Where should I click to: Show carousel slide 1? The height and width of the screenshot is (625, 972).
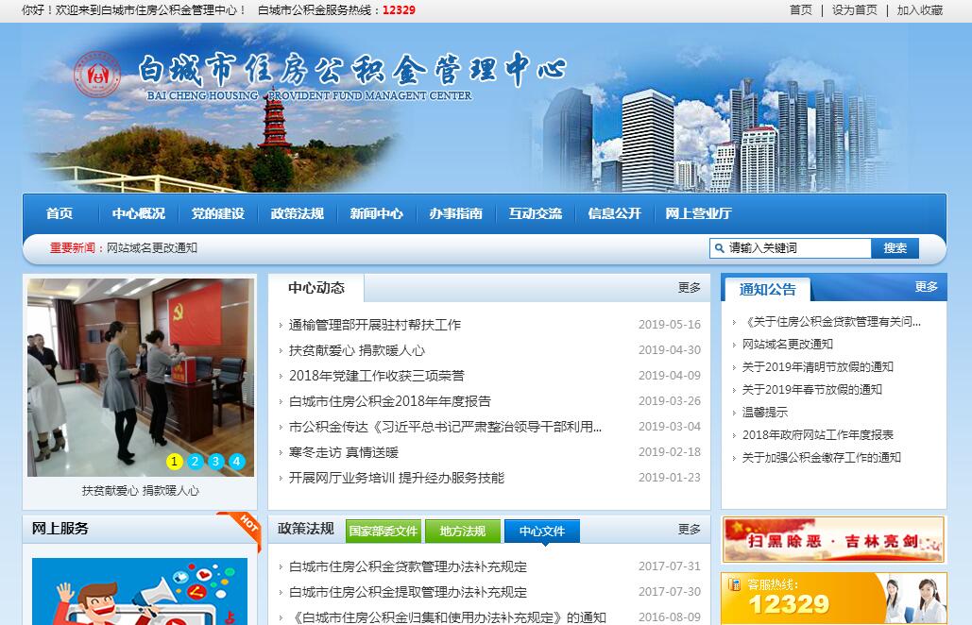click(x=174, y=461)
